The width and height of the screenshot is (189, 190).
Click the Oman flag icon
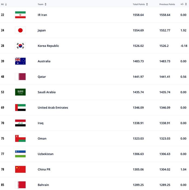(x=20, y=139)
